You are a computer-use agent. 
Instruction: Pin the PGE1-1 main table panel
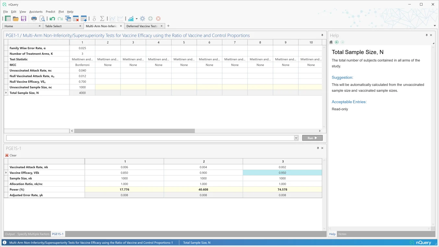click(322, 35)
